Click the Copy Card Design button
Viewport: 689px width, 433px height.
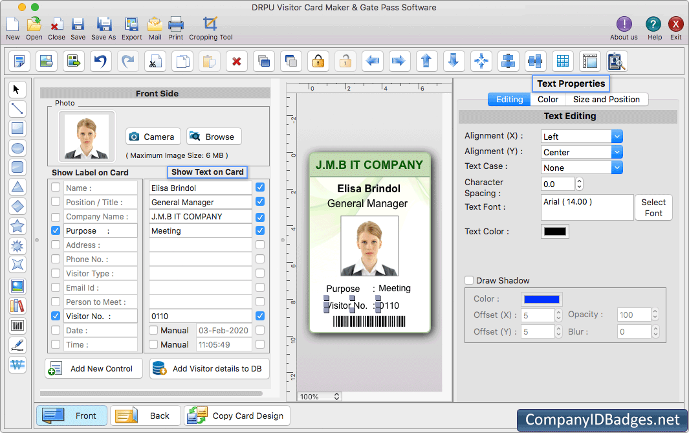click(x=237, y=416)
